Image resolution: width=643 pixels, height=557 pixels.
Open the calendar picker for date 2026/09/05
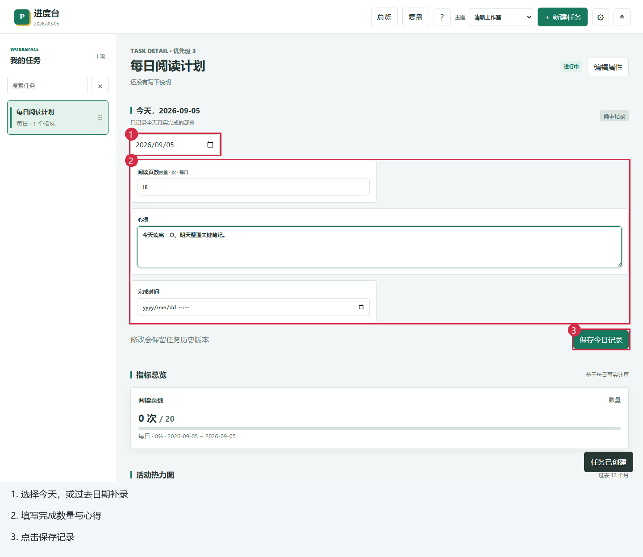tap(210, 145)
